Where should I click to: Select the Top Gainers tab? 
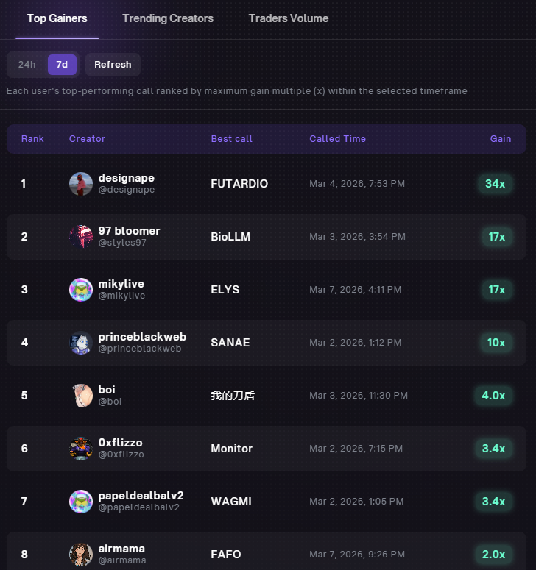point(57,18)
